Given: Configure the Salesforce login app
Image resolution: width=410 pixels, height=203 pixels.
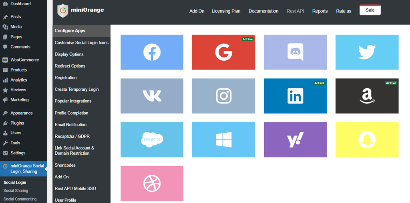Looking at the screenshot, I should pyautogui.click(x=152, y=140).
